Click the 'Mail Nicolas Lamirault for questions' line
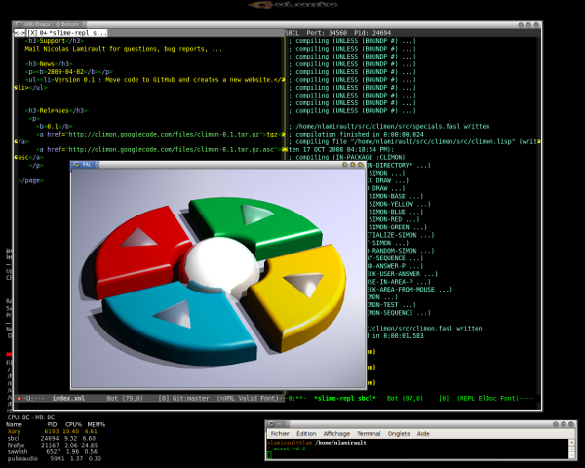585x468 pixels. click(x=123, y=49)
